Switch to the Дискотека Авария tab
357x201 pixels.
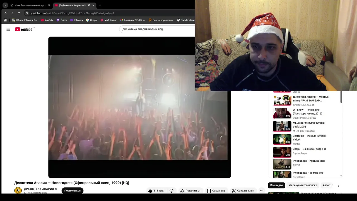tap(73, 5)
